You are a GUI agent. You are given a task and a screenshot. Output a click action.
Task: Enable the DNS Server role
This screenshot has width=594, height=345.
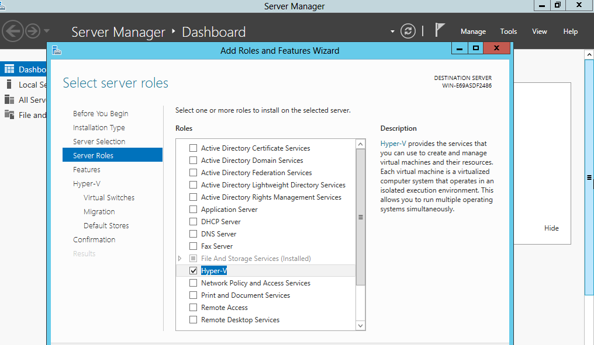coord(193,234)
